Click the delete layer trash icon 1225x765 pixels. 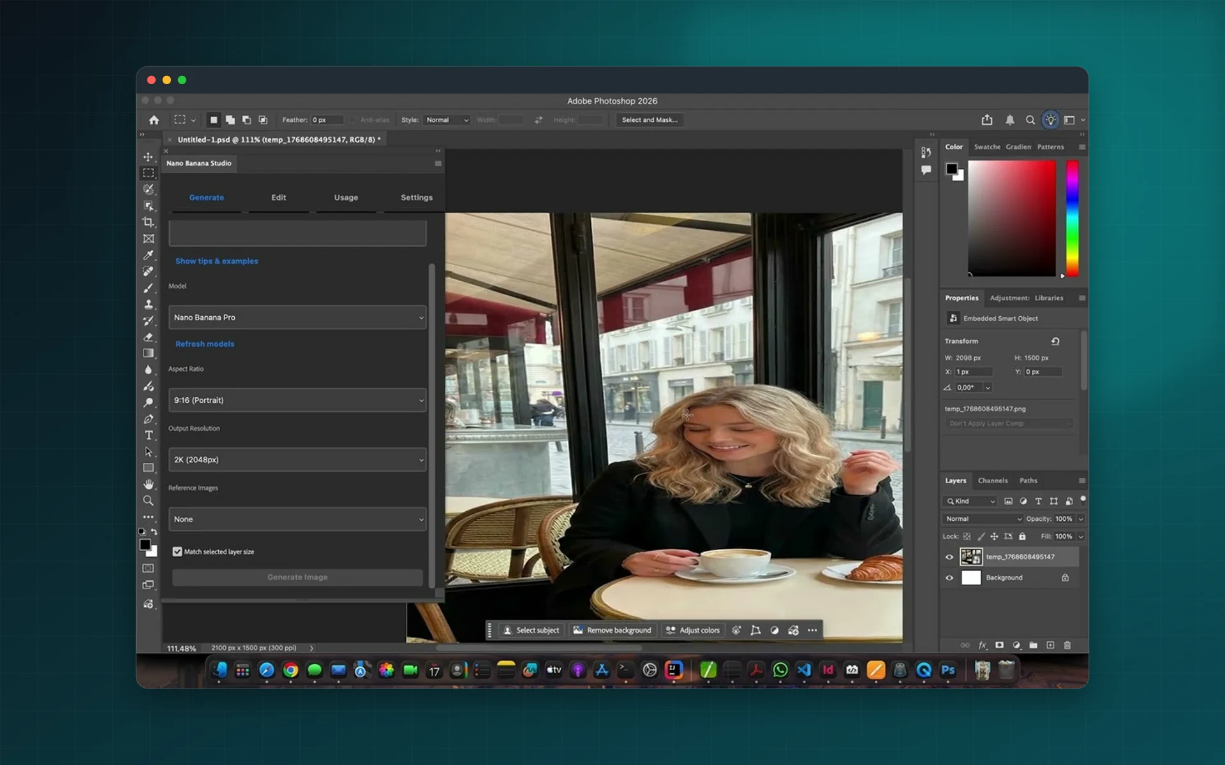point(1067,645)
